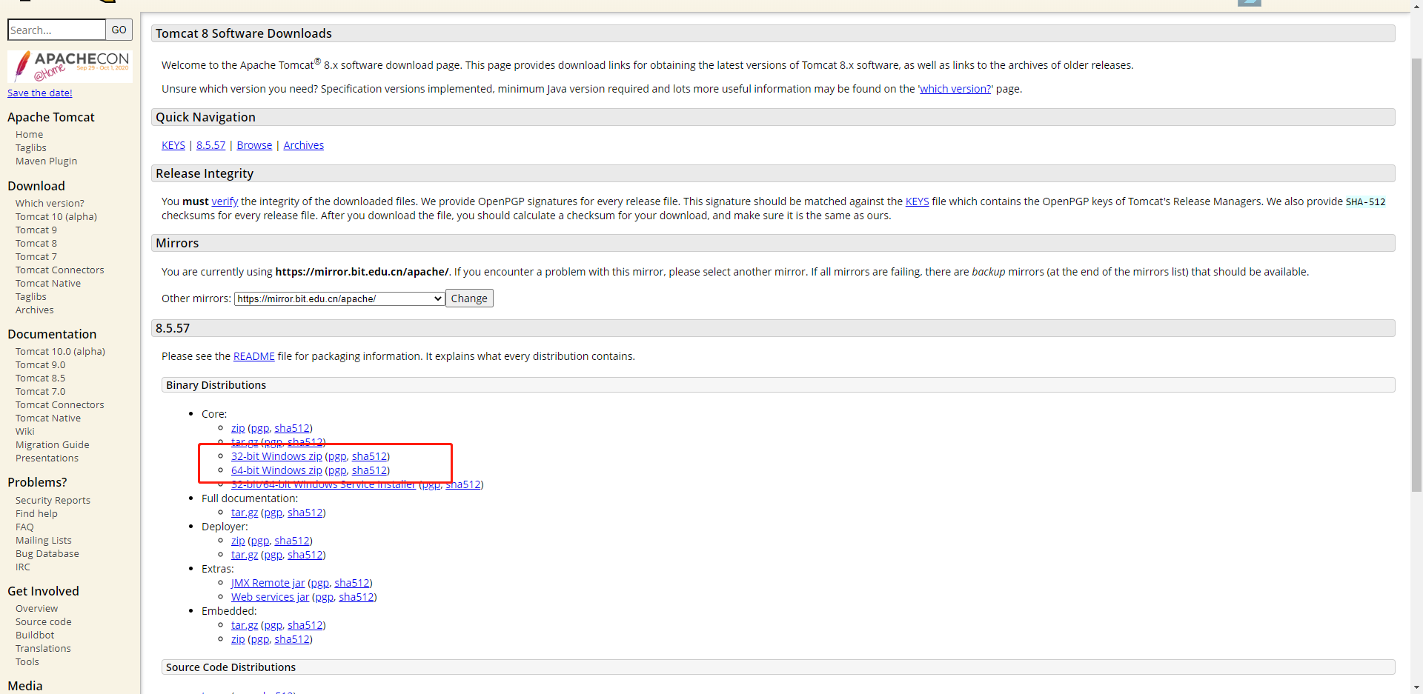Viewport: 1423px width, 694px height.
Task: Open Source code under Get Involved
Action: [x=44, y=622]
